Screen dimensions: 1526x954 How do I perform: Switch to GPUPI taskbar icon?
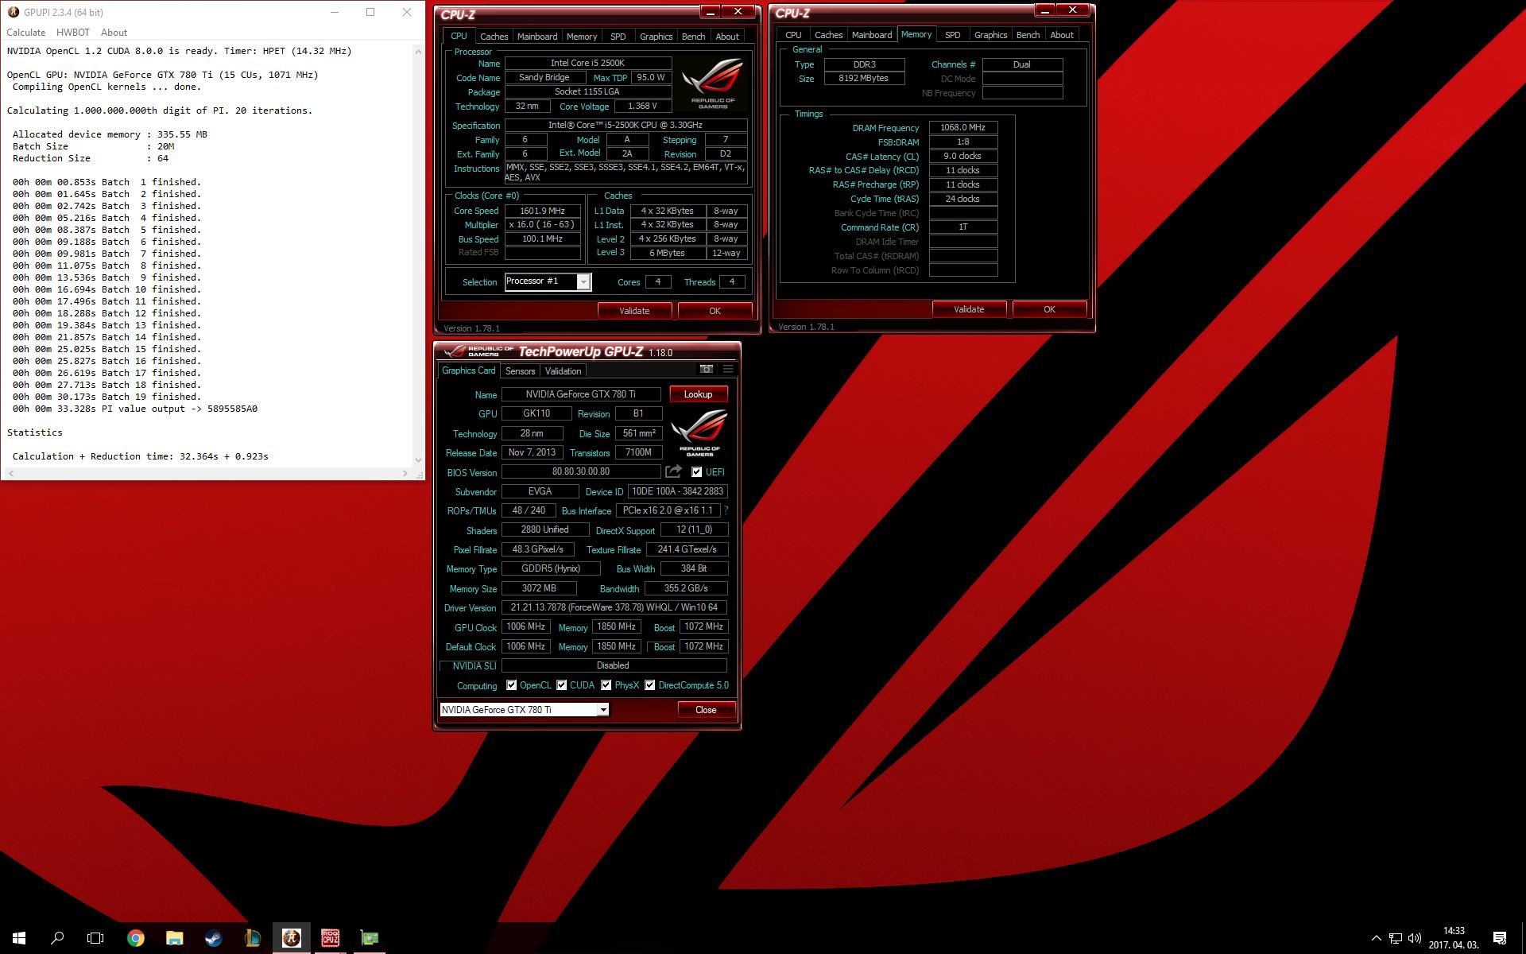coord(291,938)
